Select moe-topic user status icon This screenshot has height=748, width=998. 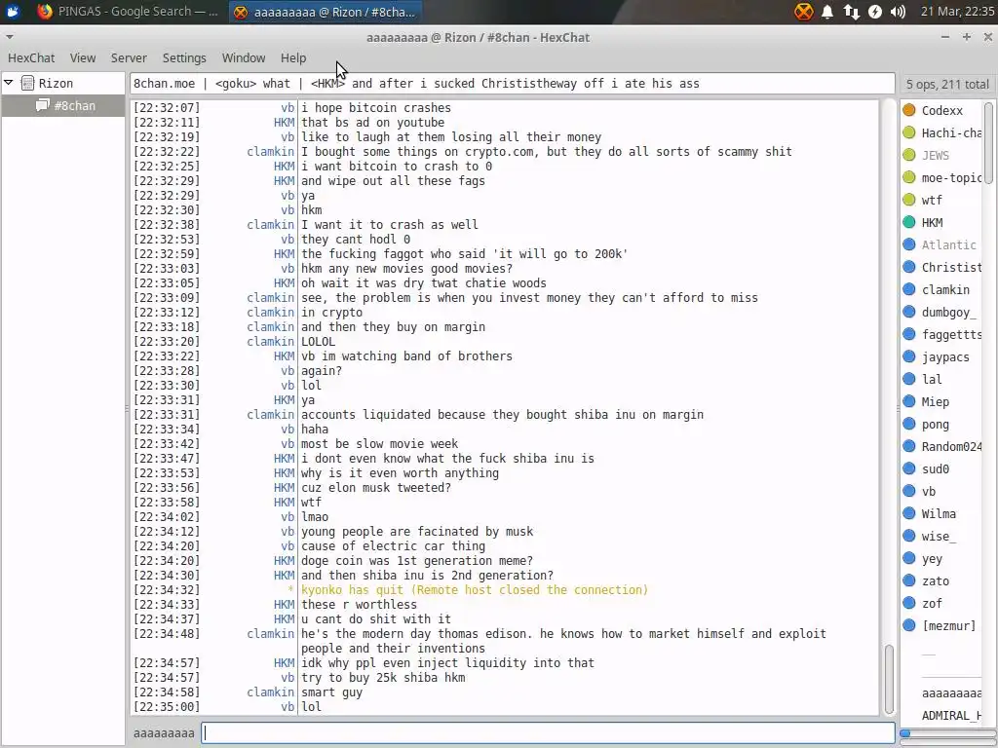[909, 177]
